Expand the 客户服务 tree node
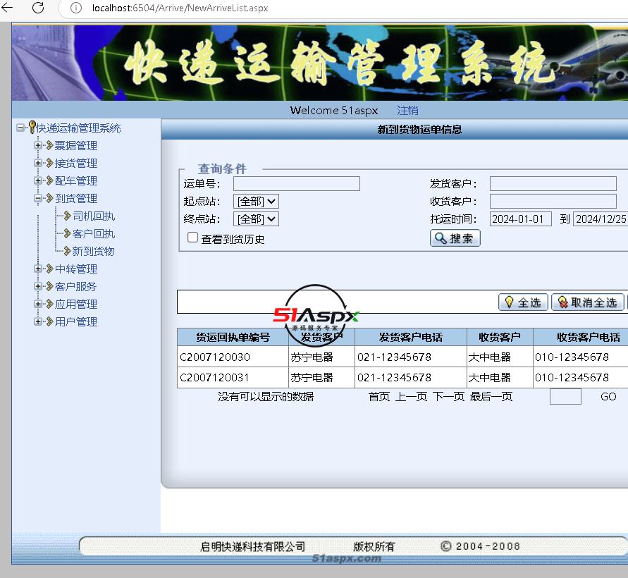Image resolution: width=628 pixels, height=578 pixels. [38, 286]
